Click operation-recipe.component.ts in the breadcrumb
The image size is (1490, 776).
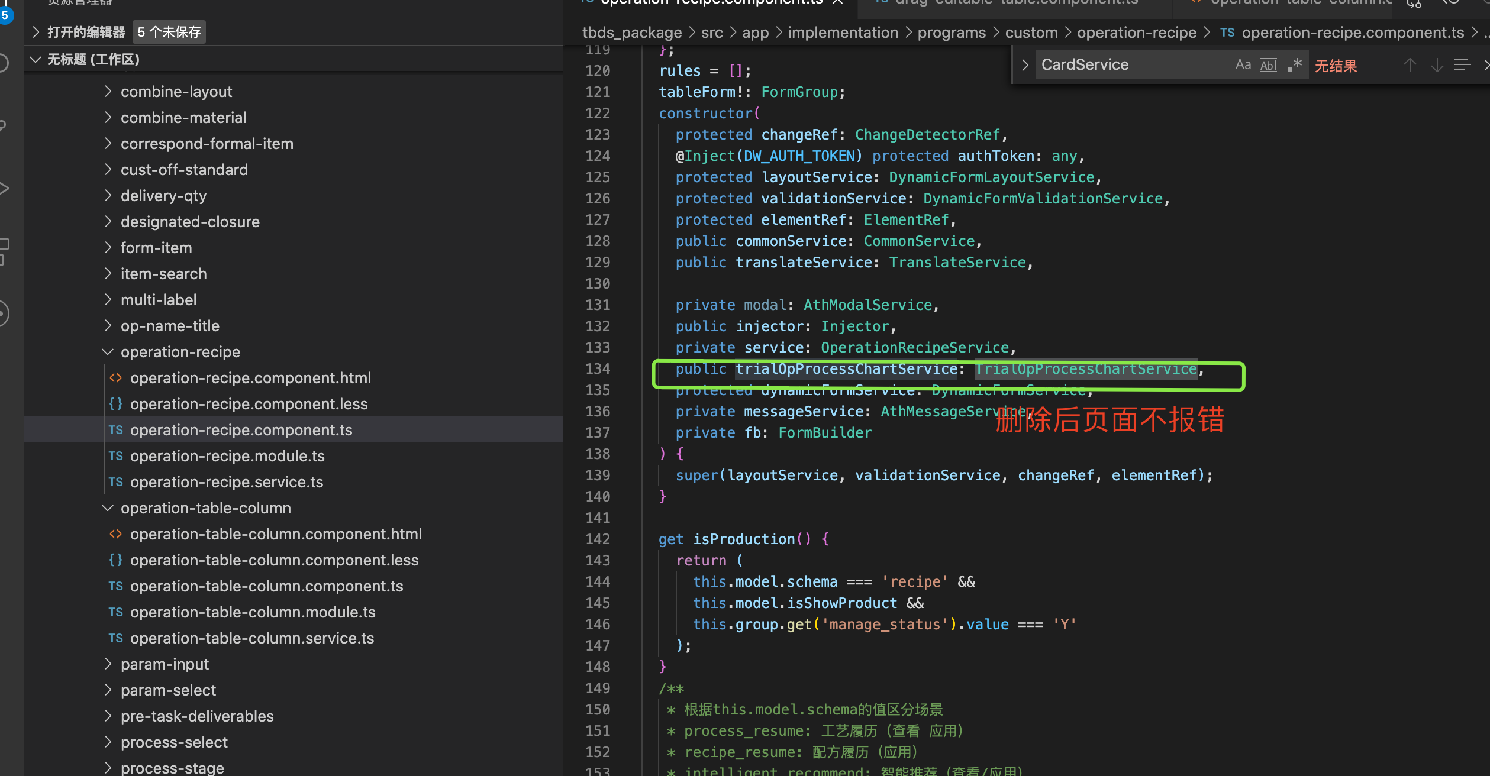pos(1353,33)
